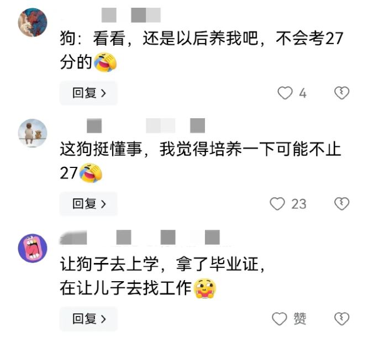Expand replies chevron on first comment

[103, 93]
